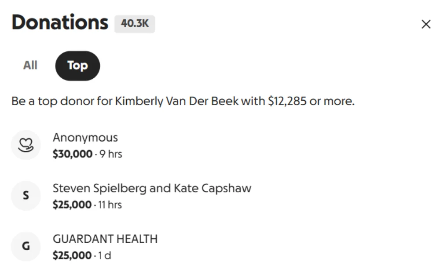Click Guardant Health's $25,000 donation amount
This screenshot has width=440, height=274.
[72, 256]
